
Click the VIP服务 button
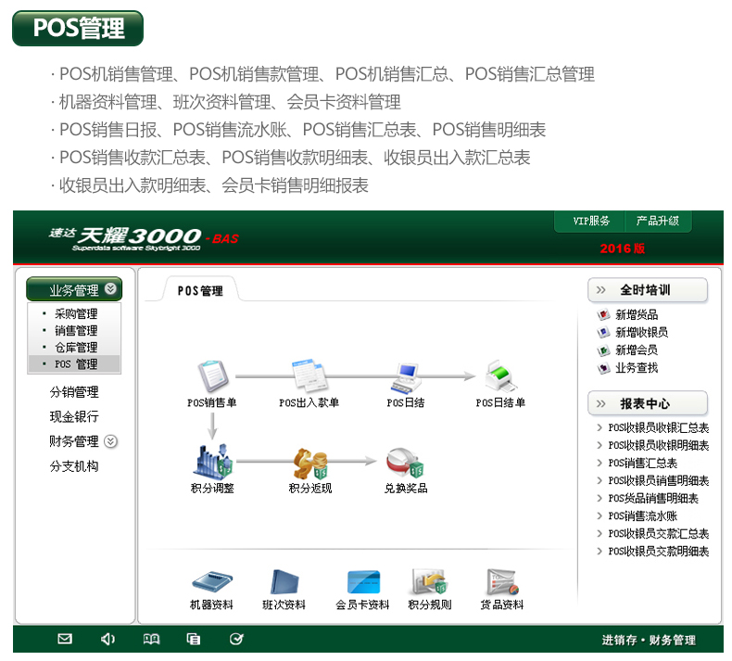tap(591, 222)
